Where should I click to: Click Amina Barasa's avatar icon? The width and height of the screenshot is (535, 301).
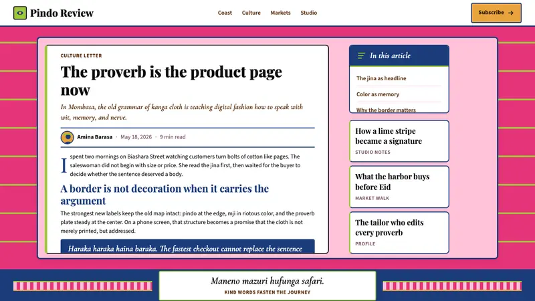coord(68,137)
